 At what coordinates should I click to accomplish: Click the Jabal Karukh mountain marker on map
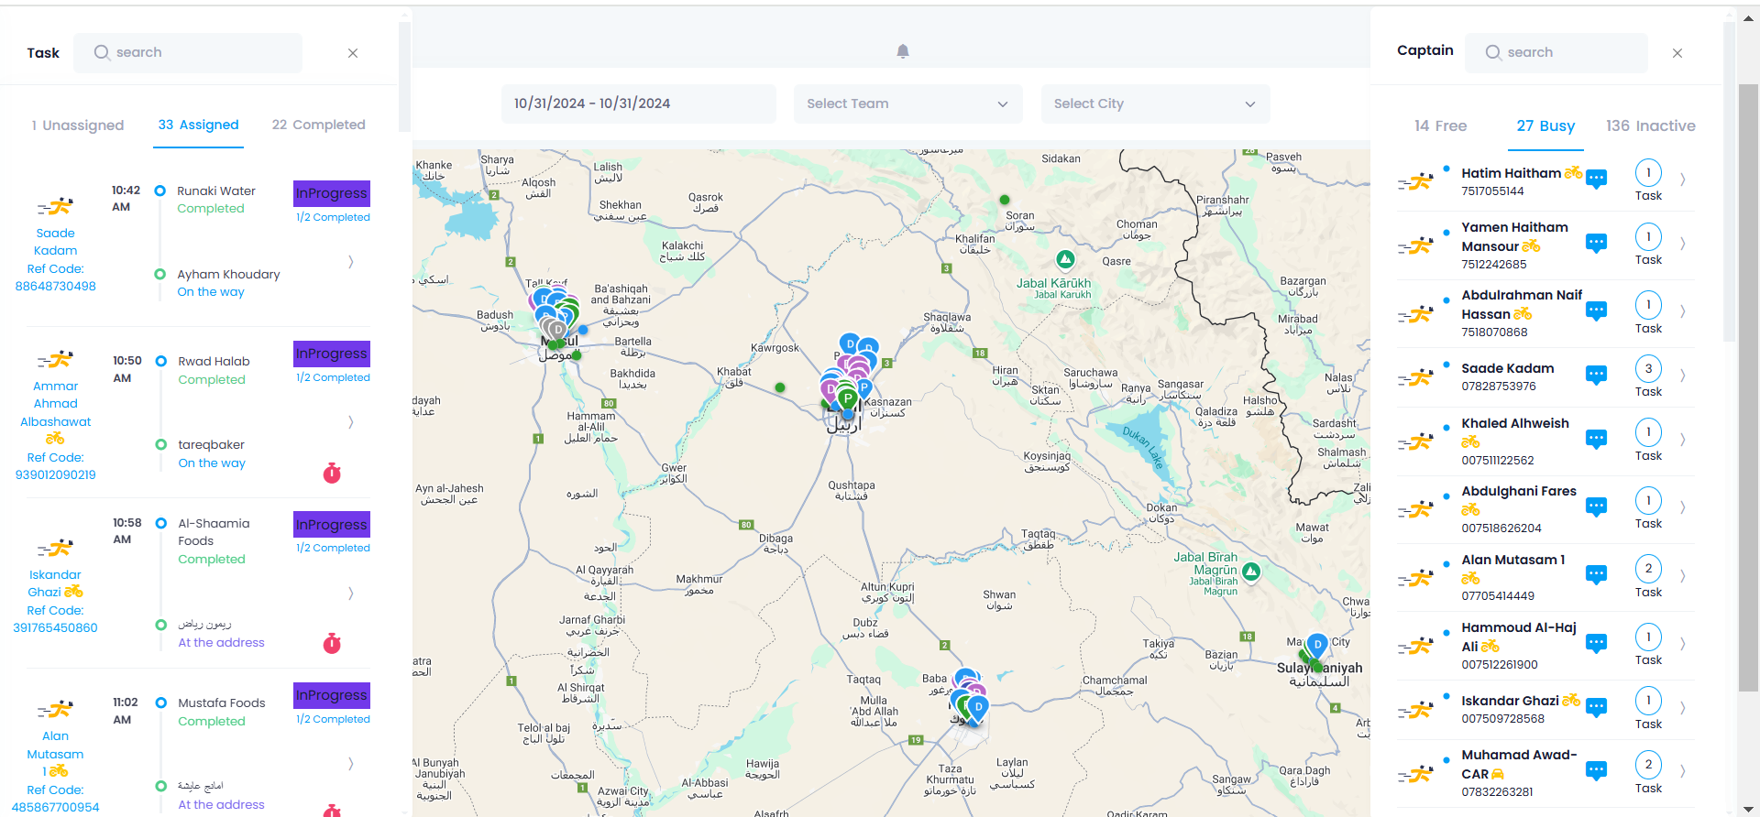click(1065, 259)
